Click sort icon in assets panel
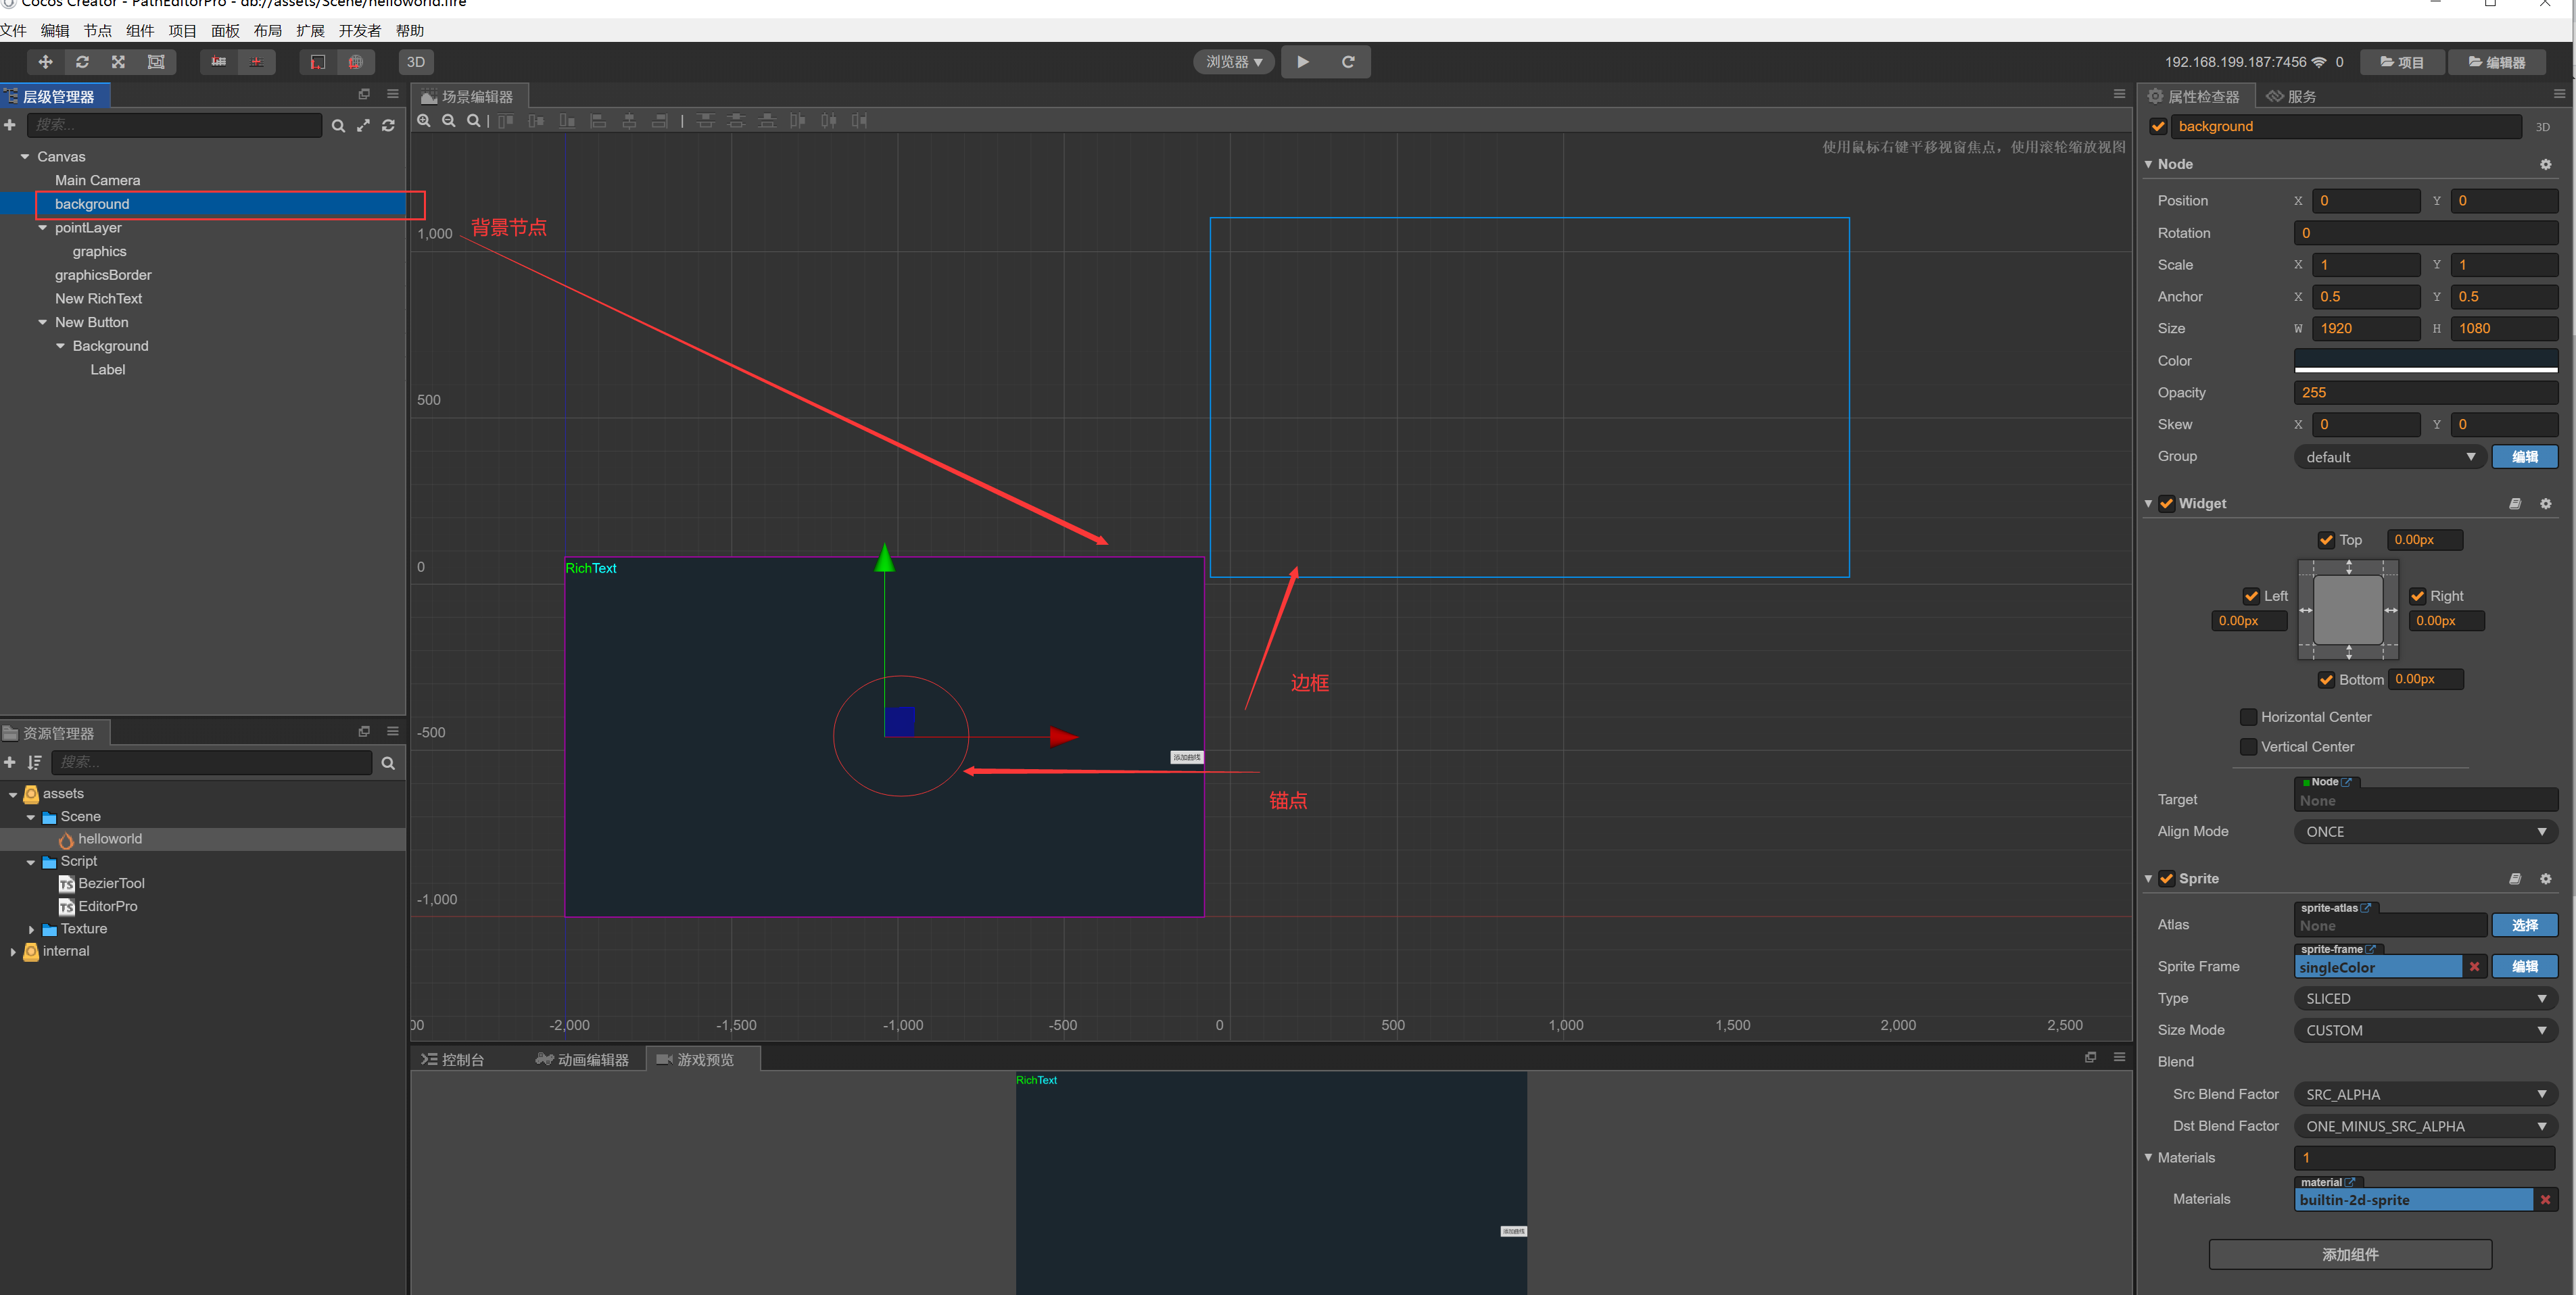The image size is (2576, 1295). 35,763
